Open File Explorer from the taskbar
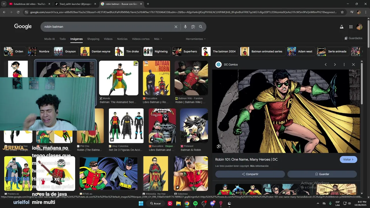 click(x=178, y=203)
